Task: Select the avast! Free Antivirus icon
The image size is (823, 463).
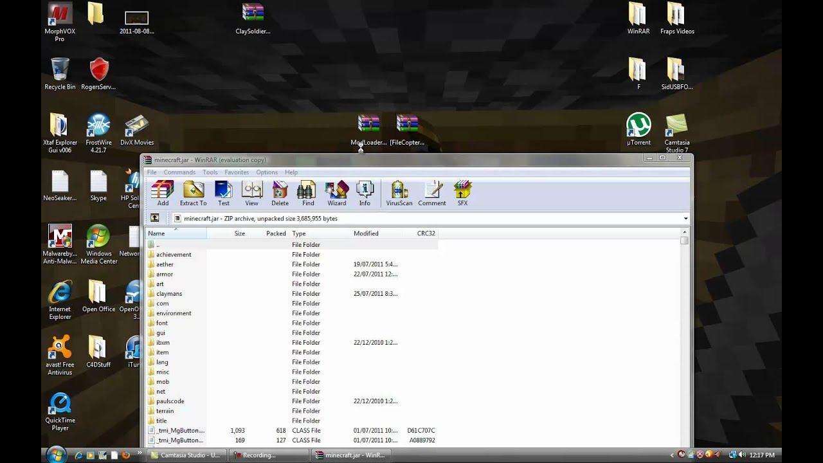Action: tap(60, 356)
